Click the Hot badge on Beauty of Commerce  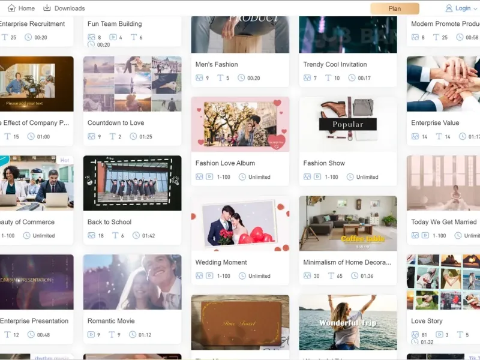[65, 160]
